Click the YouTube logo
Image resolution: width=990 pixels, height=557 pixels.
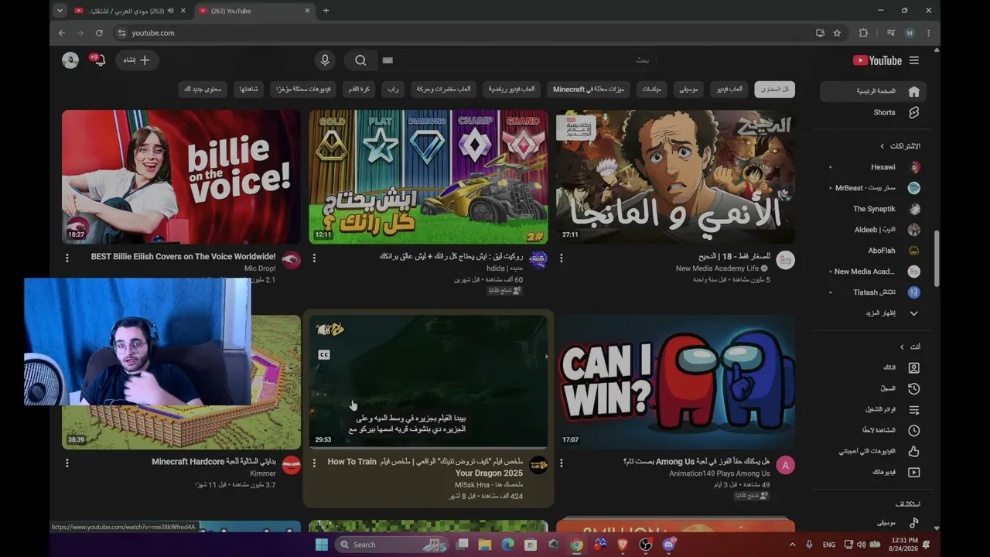877,60
